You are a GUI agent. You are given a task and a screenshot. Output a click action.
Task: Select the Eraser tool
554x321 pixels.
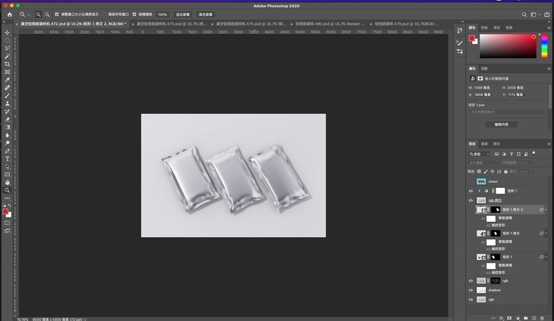(x=7, y=119)
